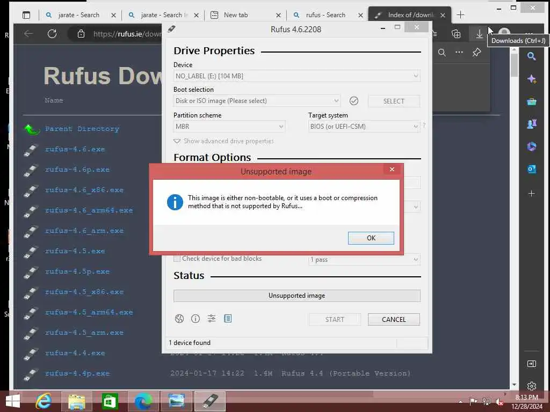The image size is (550, 412).
Task: Click the address bar URL field
Action: coord(127,34)
